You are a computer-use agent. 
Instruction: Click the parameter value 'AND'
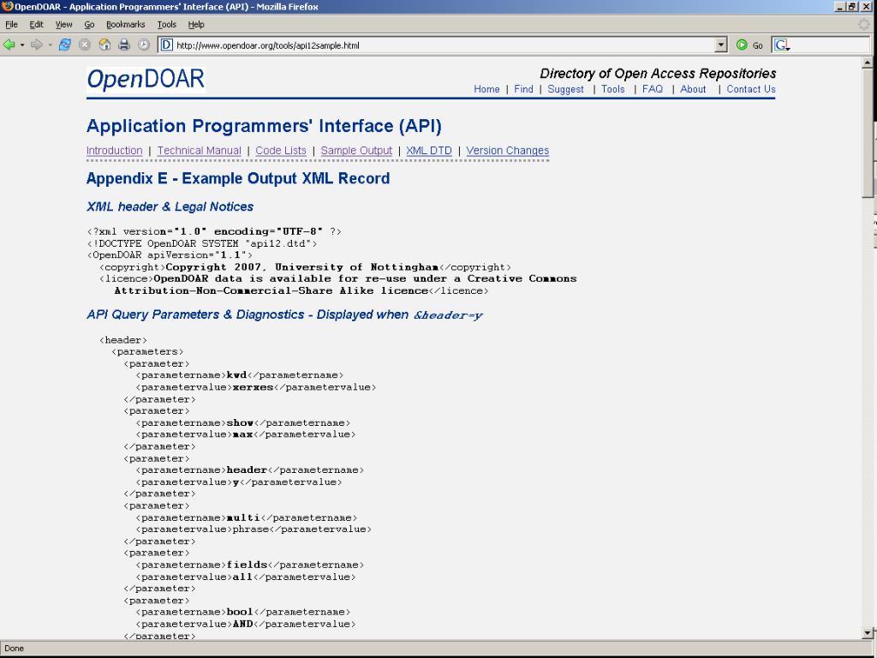pyautogui.click(x=242, y=624)
